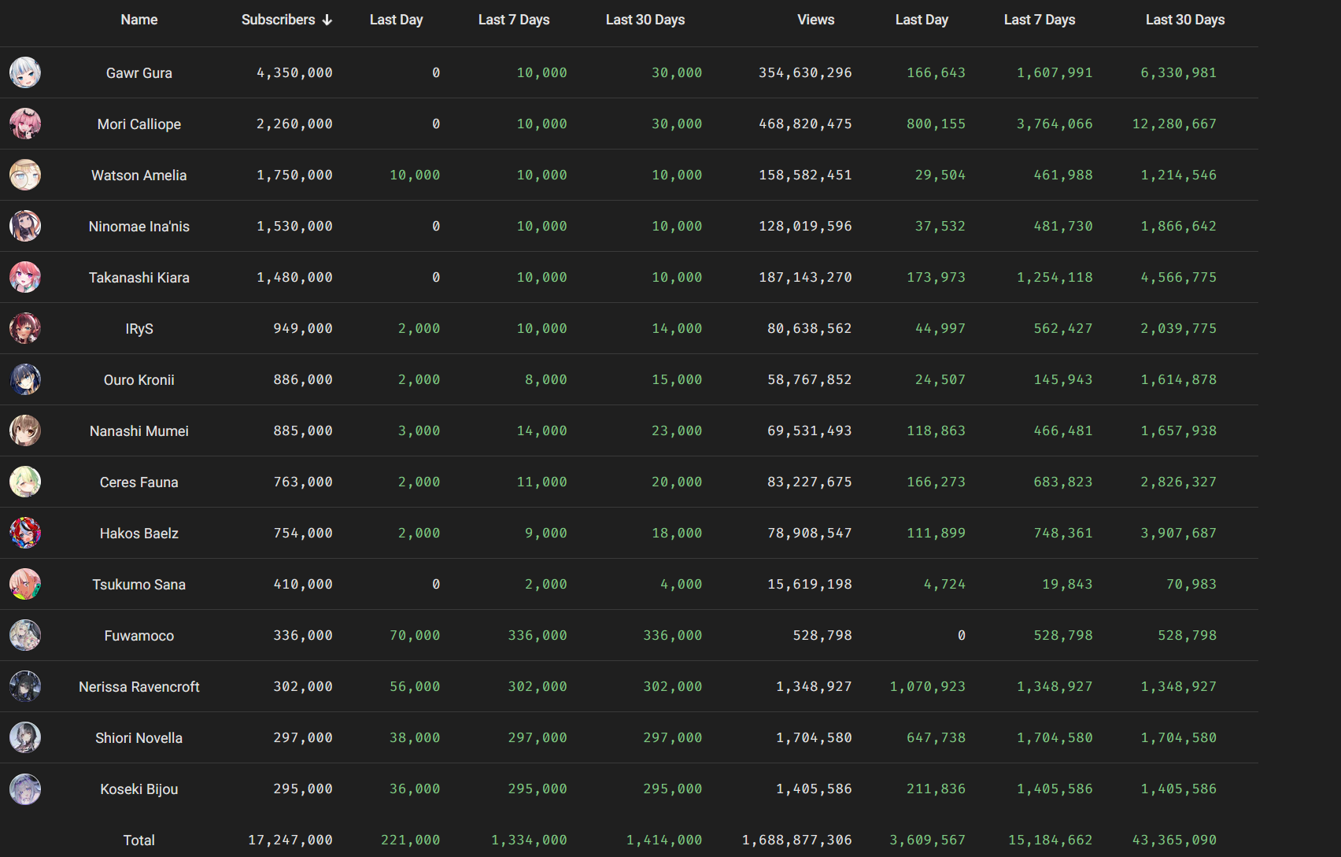Viewport: 1341px width, 857px height.
Task: Sort by subscribers Last 30 Days header
Action: 645,20
